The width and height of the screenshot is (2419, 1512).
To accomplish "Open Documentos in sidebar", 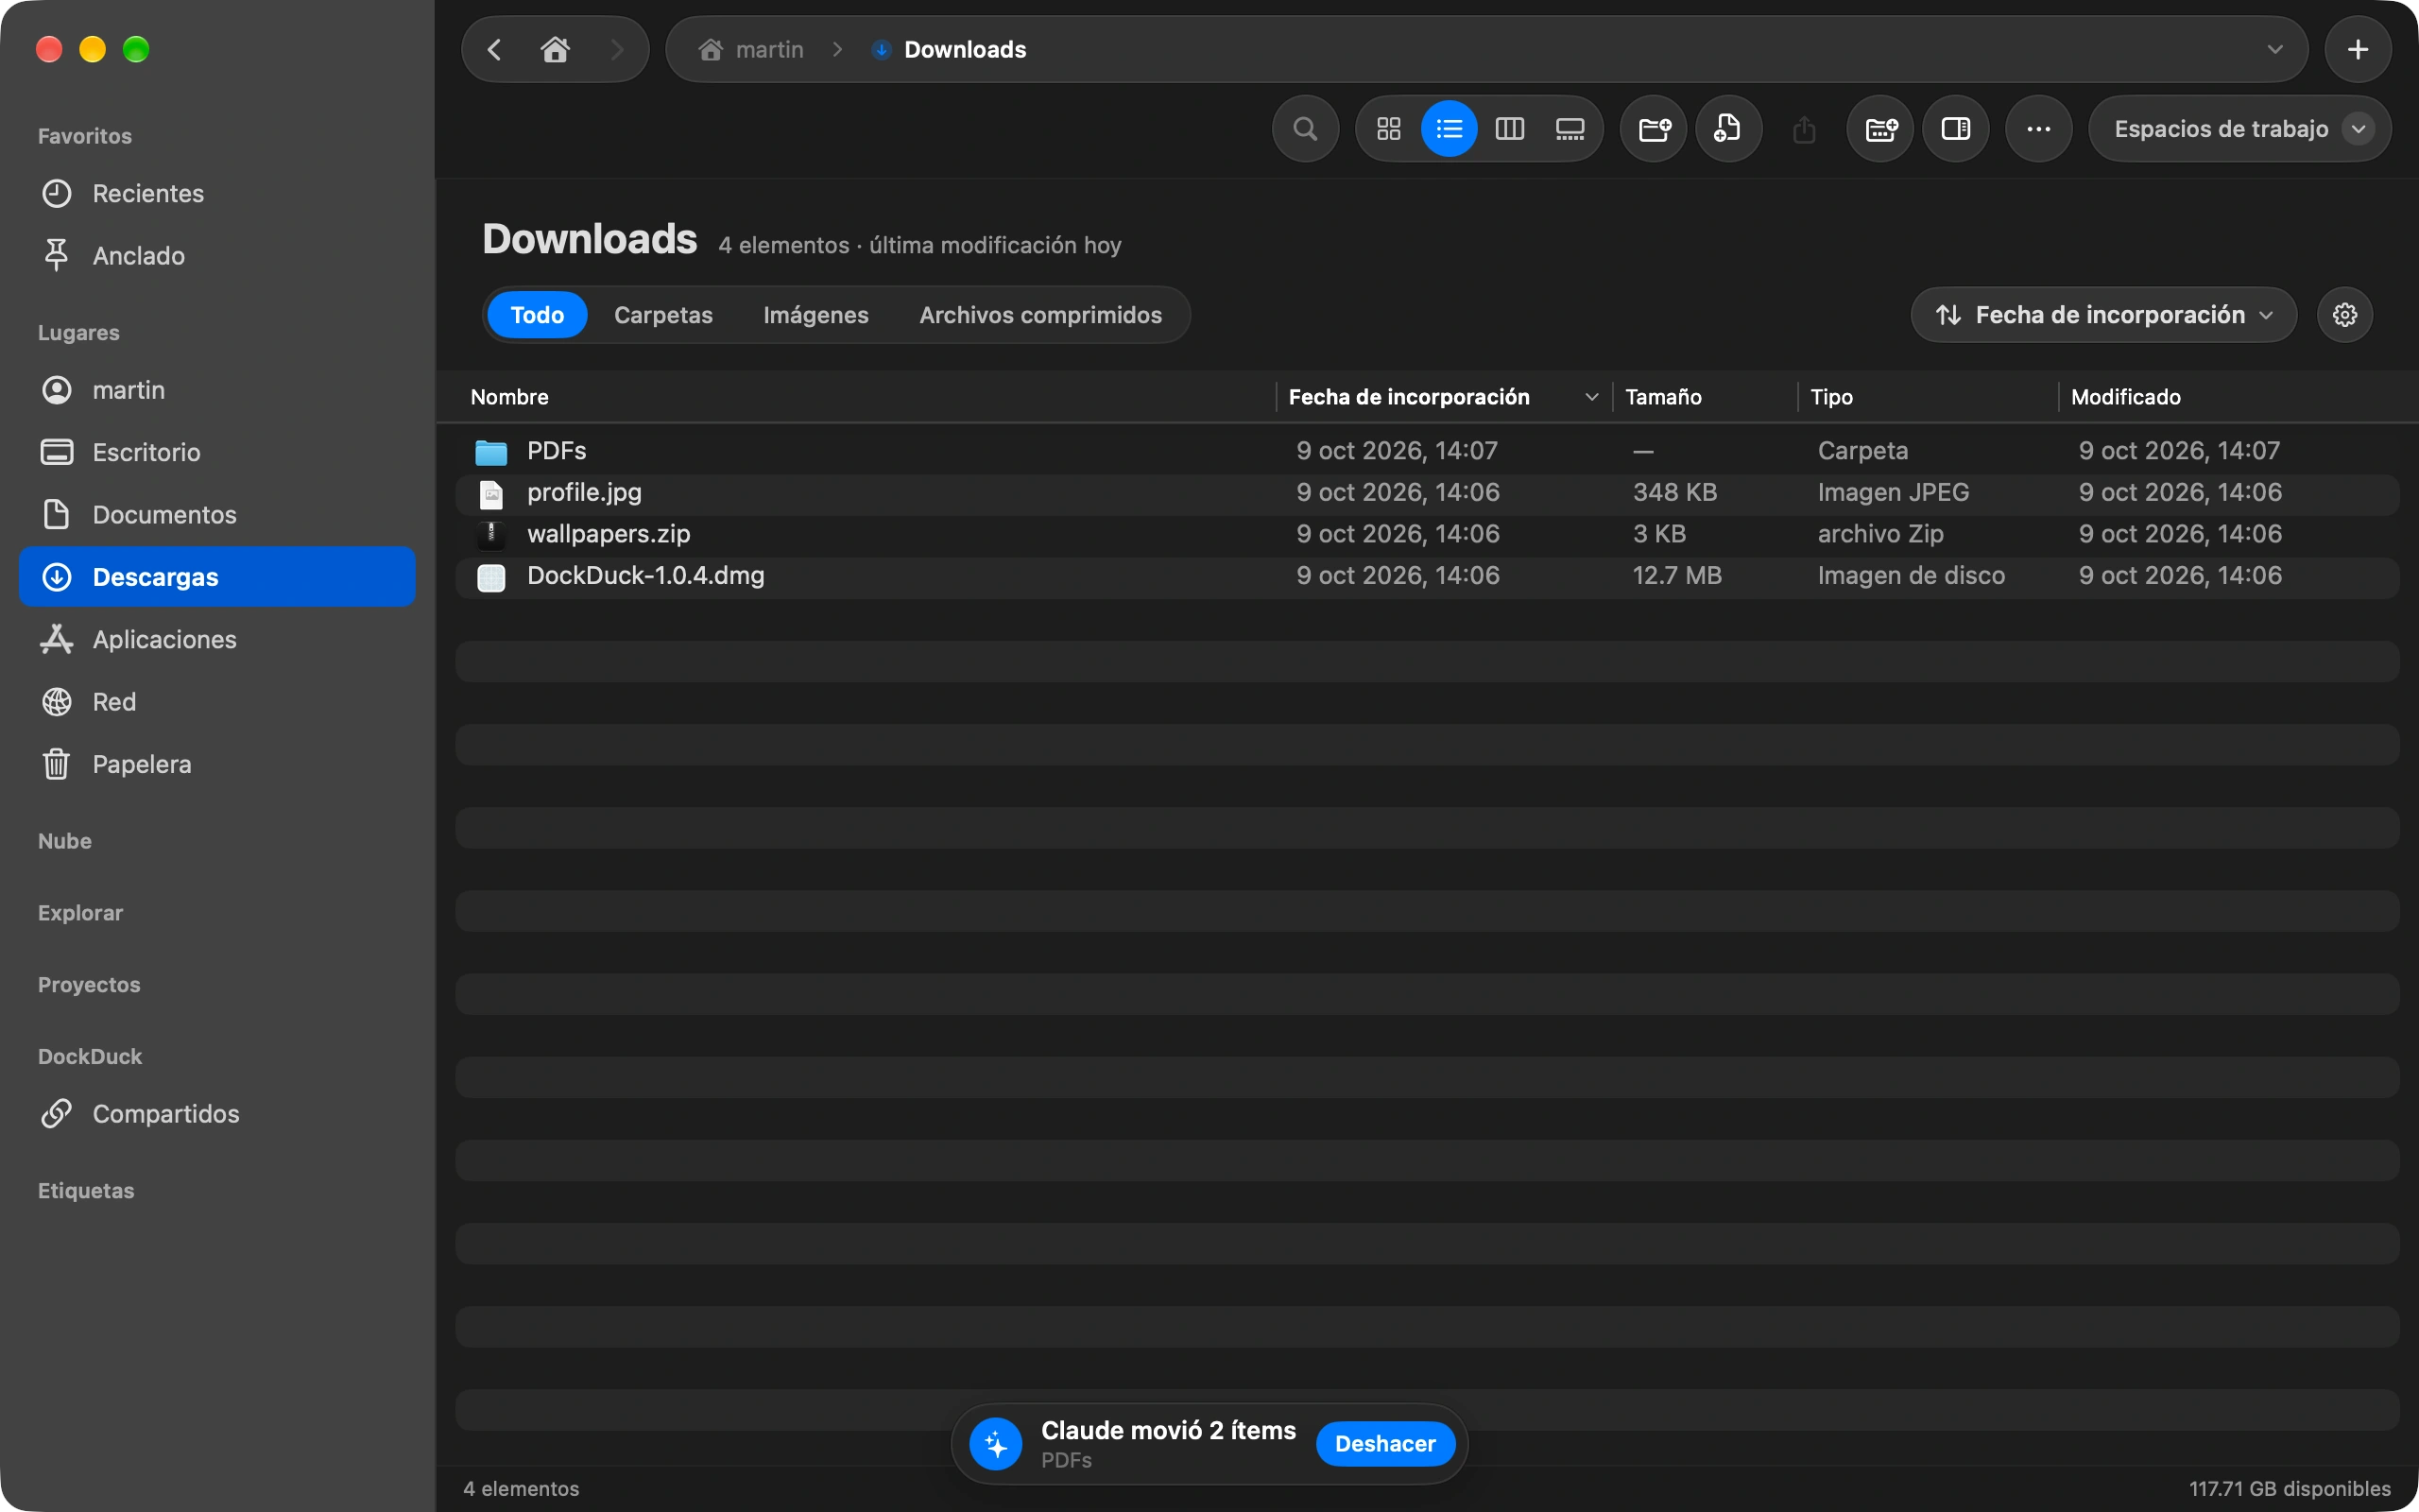I will 217,515.
